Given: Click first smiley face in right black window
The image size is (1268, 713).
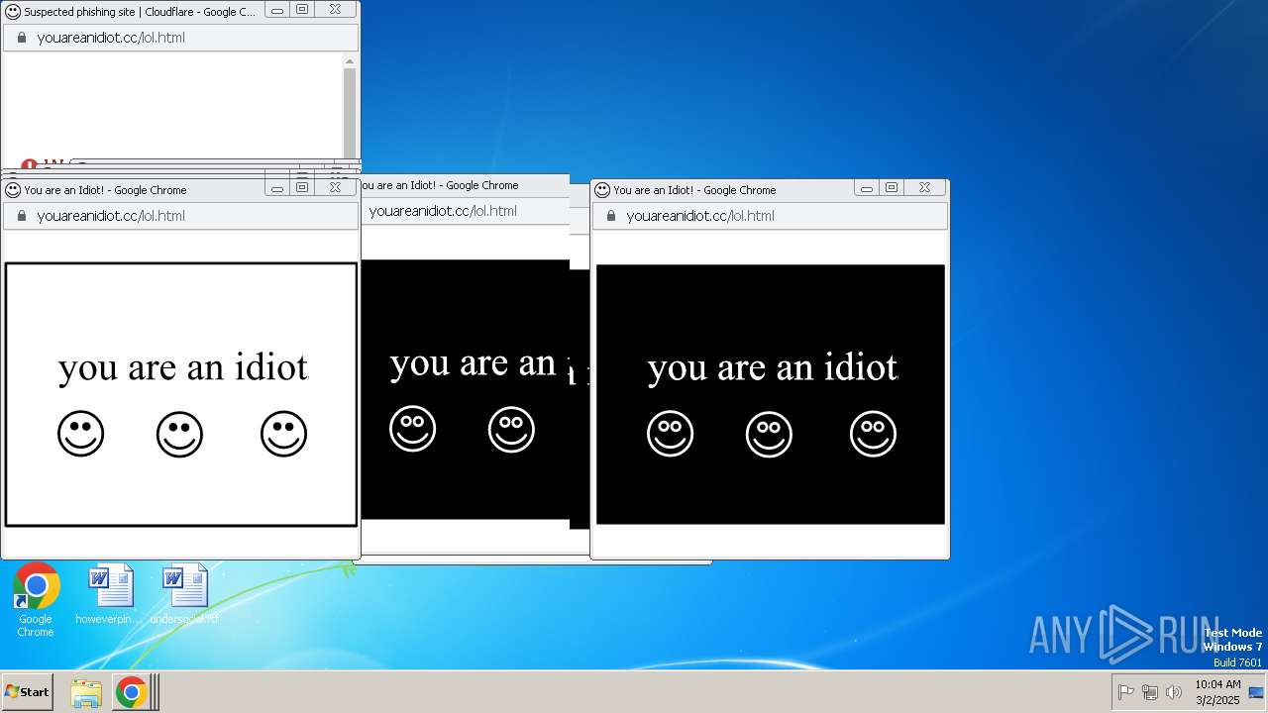Looking at the screenshot, I should [670, 434].
